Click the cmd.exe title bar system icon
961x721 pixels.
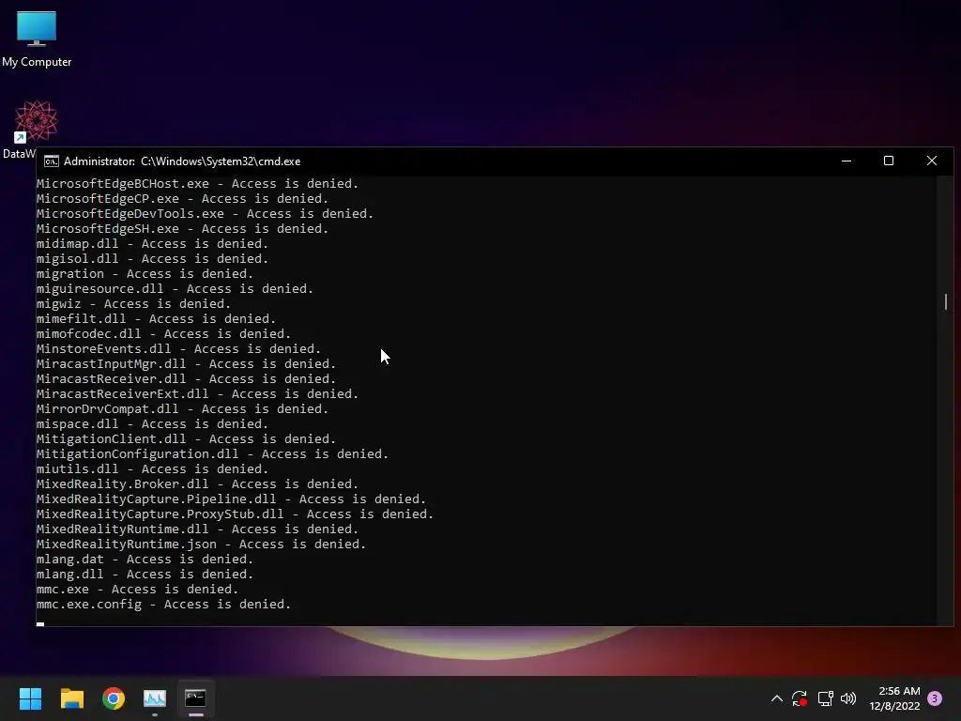(x=52, y=161)
